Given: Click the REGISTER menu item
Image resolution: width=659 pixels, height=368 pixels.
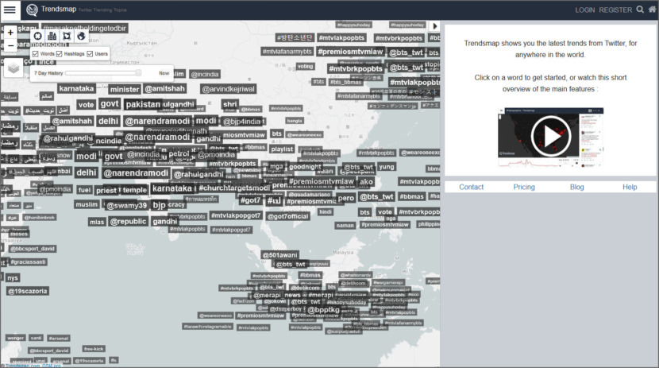Looking at the screenshot, I should coord(615,10).
